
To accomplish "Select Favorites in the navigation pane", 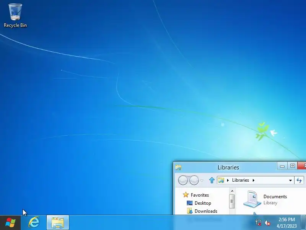I will point(200,195).
